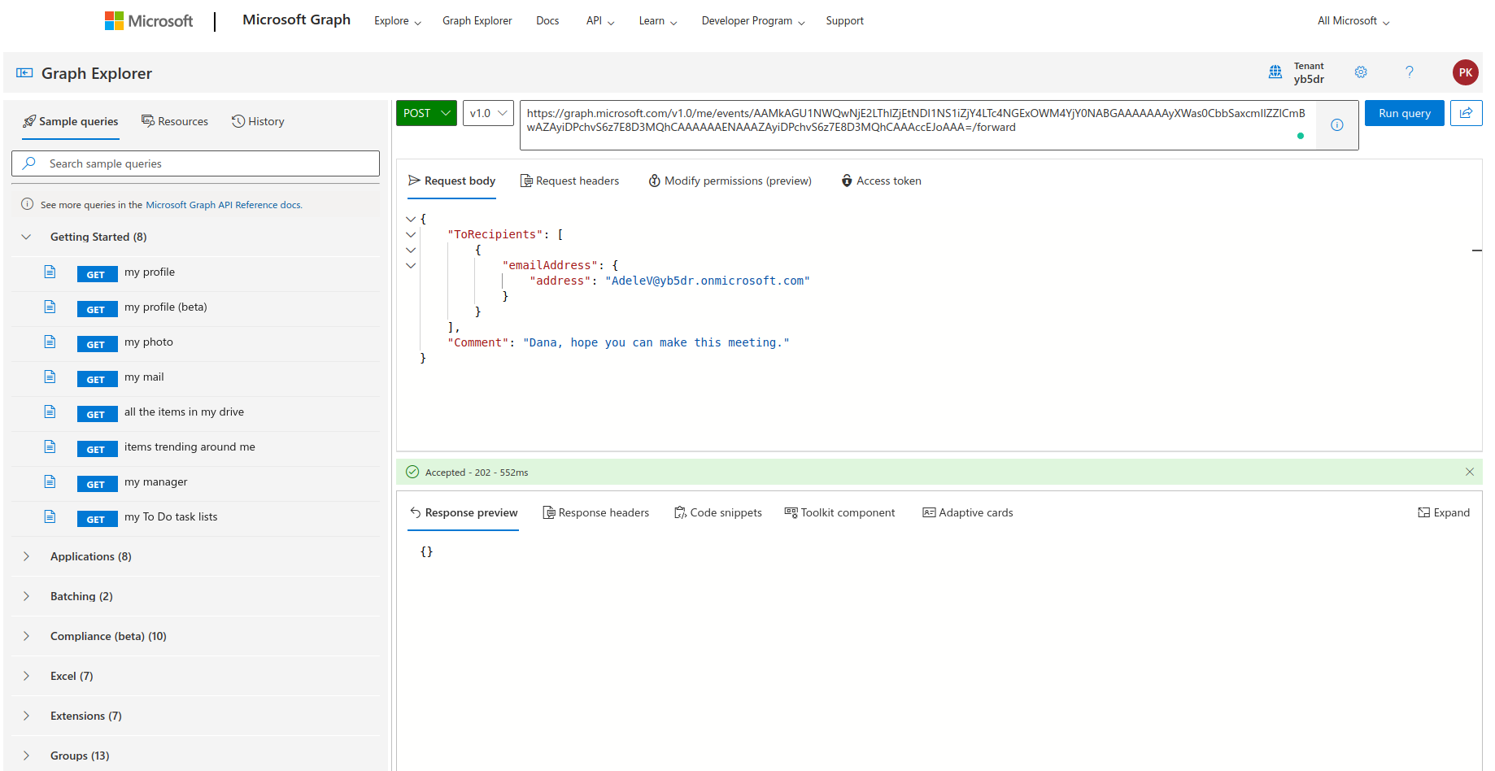Open the Explore menu
This screenshot has width=1495, height=771.
coord(398,21)
